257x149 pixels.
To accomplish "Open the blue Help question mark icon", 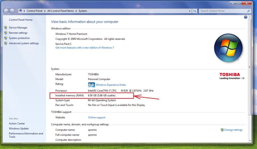I will click(245, 17).
